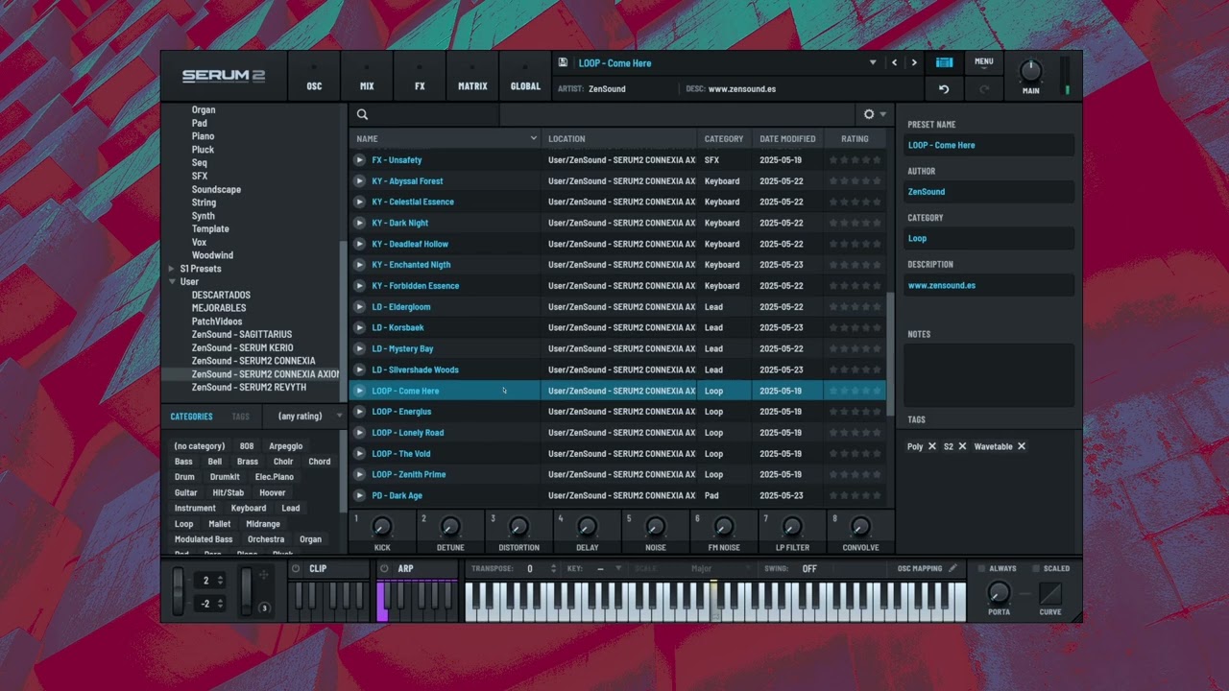Enable the Always portamento checkbox

981,569
